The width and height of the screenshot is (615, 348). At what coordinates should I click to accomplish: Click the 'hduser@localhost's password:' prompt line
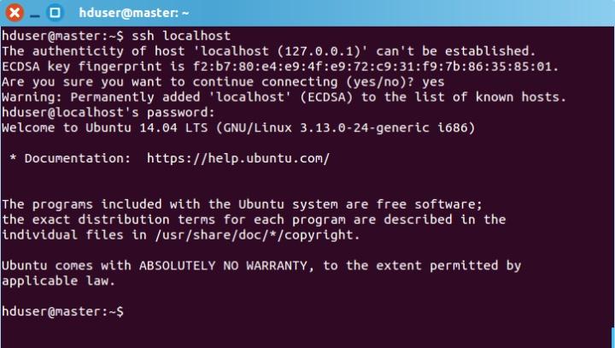pos(108,112)
